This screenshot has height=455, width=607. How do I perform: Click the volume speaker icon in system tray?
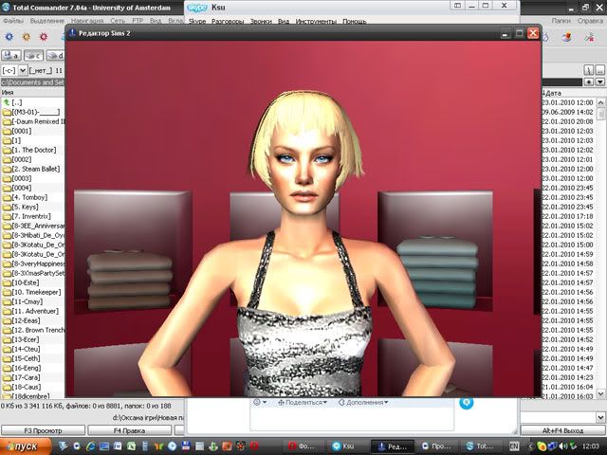coord(561,446)
